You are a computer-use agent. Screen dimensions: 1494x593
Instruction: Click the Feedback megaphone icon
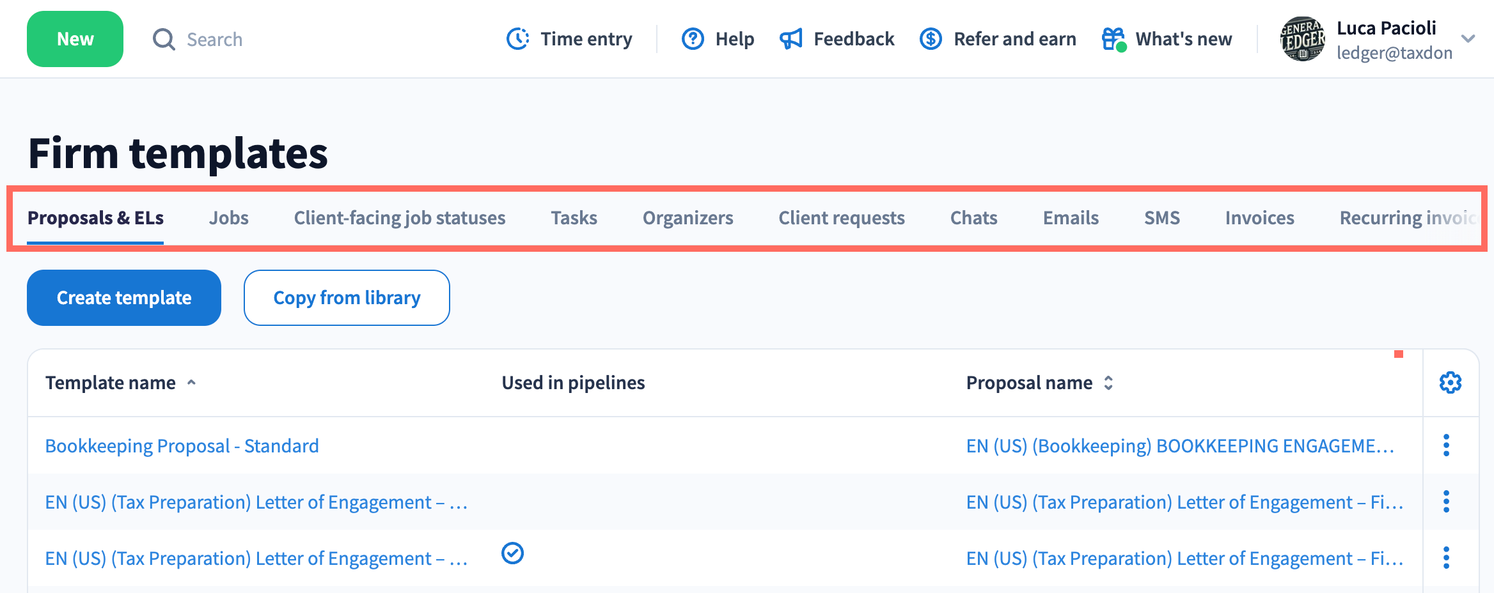click(x=791, y=39)
